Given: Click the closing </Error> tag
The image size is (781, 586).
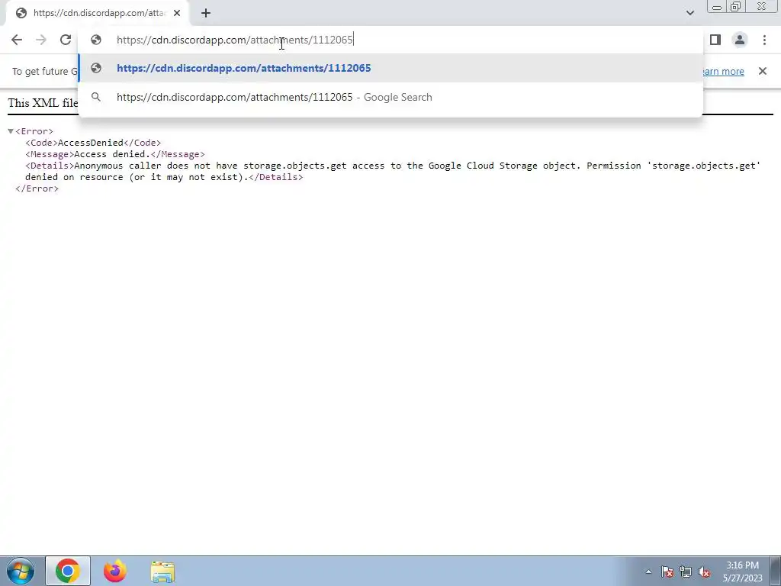Looking at the screenshot, I should click(37, 189).
